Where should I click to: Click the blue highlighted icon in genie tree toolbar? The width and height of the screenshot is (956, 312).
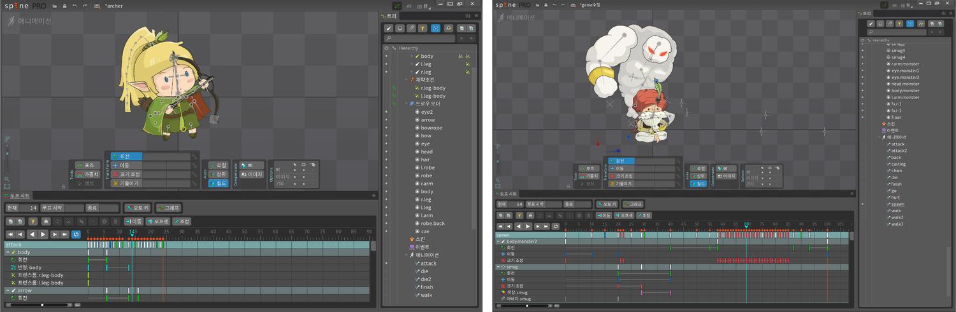910,24
